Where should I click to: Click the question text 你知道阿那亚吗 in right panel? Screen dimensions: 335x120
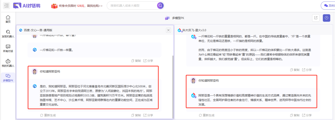click(208, 81)
